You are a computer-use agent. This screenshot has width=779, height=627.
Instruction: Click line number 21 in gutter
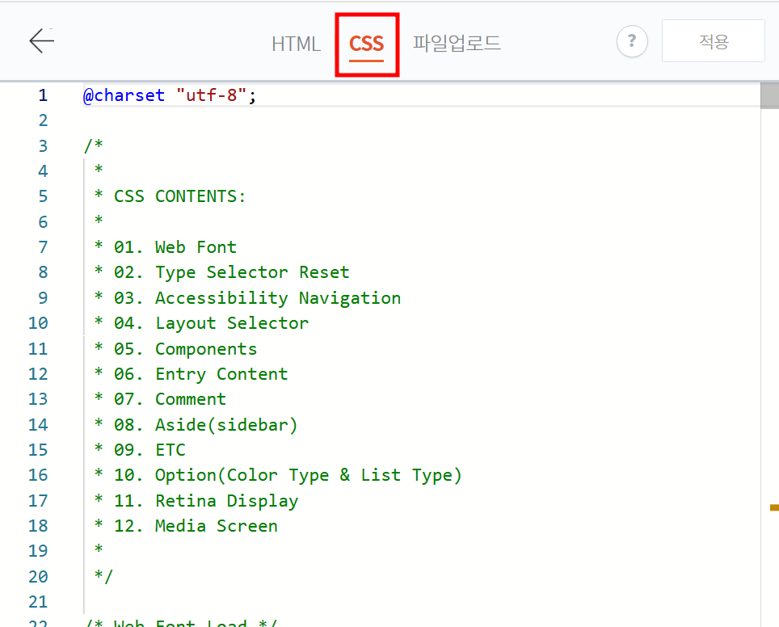tap(38, 602)
